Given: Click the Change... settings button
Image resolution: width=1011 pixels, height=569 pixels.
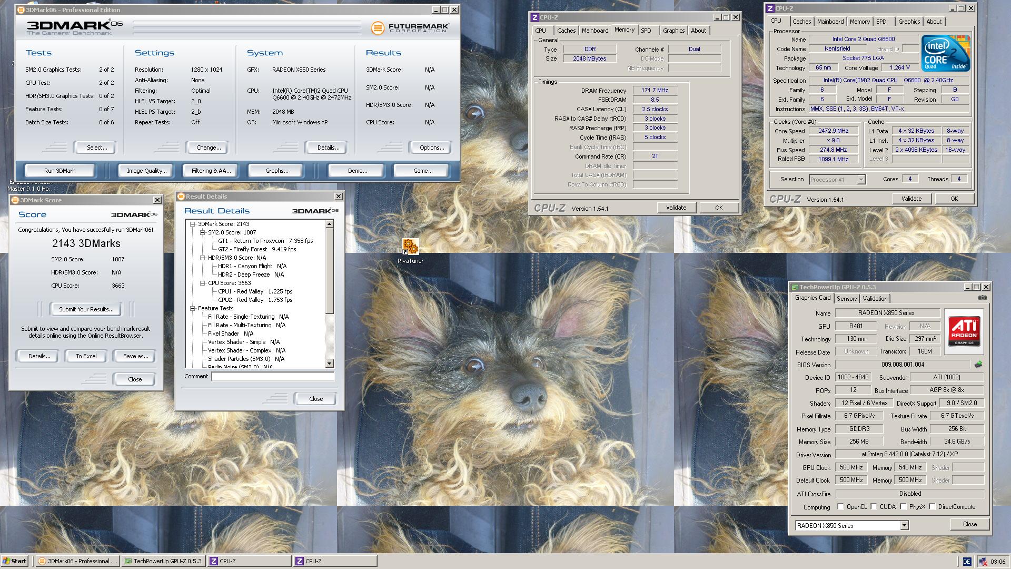Looking at the screenshot, I should (209, 148).
